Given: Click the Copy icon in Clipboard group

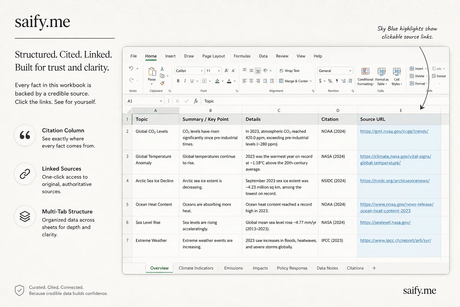Looking at the screenshot, I should (162, 76).
